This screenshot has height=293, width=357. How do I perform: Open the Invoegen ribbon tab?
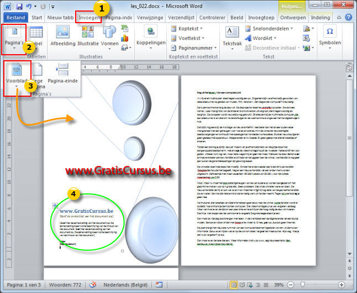pyautogui.click(x=89, y=18)
